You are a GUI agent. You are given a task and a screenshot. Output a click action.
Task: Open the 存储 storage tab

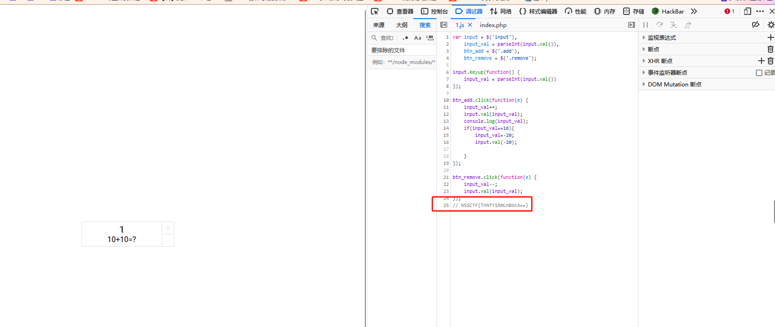pyautogui.click(x=633, y=11)
